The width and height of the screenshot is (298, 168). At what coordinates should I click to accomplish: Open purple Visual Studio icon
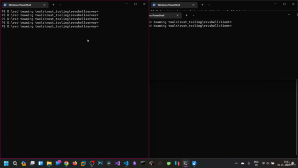coord(117,163)
